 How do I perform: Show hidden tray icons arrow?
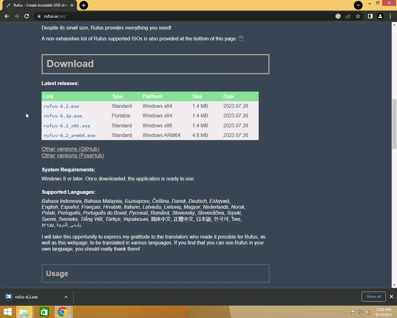[345, 312]
